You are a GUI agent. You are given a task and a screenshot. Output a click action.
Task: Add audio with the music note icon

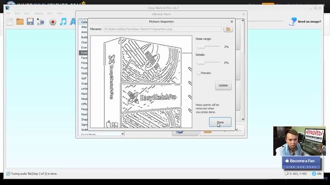click(x=63, y=22)
